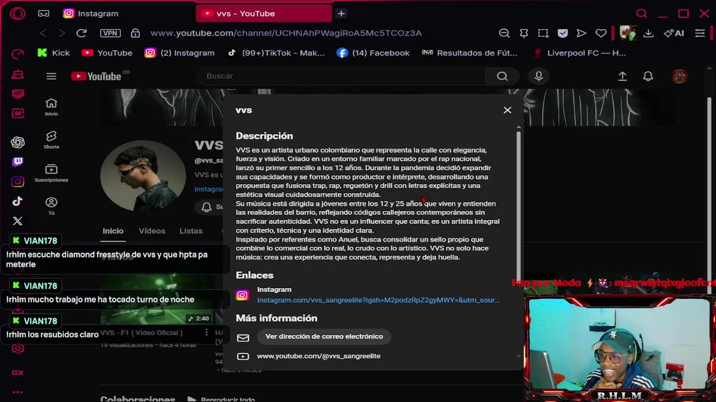The width and height of the screenshot is (716, 402).
Task: Take a snapshot with the capture icon
Action: 543,33
